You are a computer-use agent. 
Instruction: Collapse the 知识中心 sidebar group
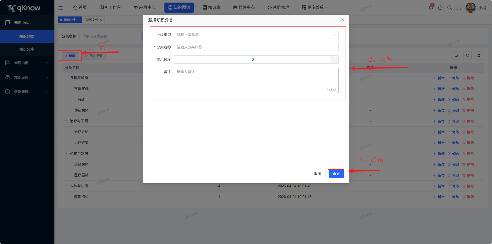point(27,23)
